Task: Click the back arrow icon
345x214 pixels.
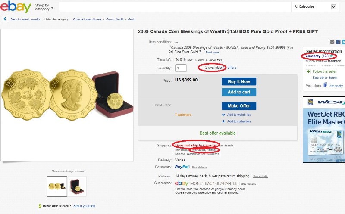Action: pos(5,19)
